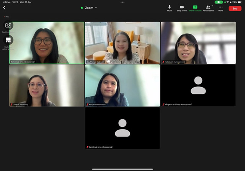
Task: Tap the three-dot multitasking menu at top center
Action: pos(122,2)
